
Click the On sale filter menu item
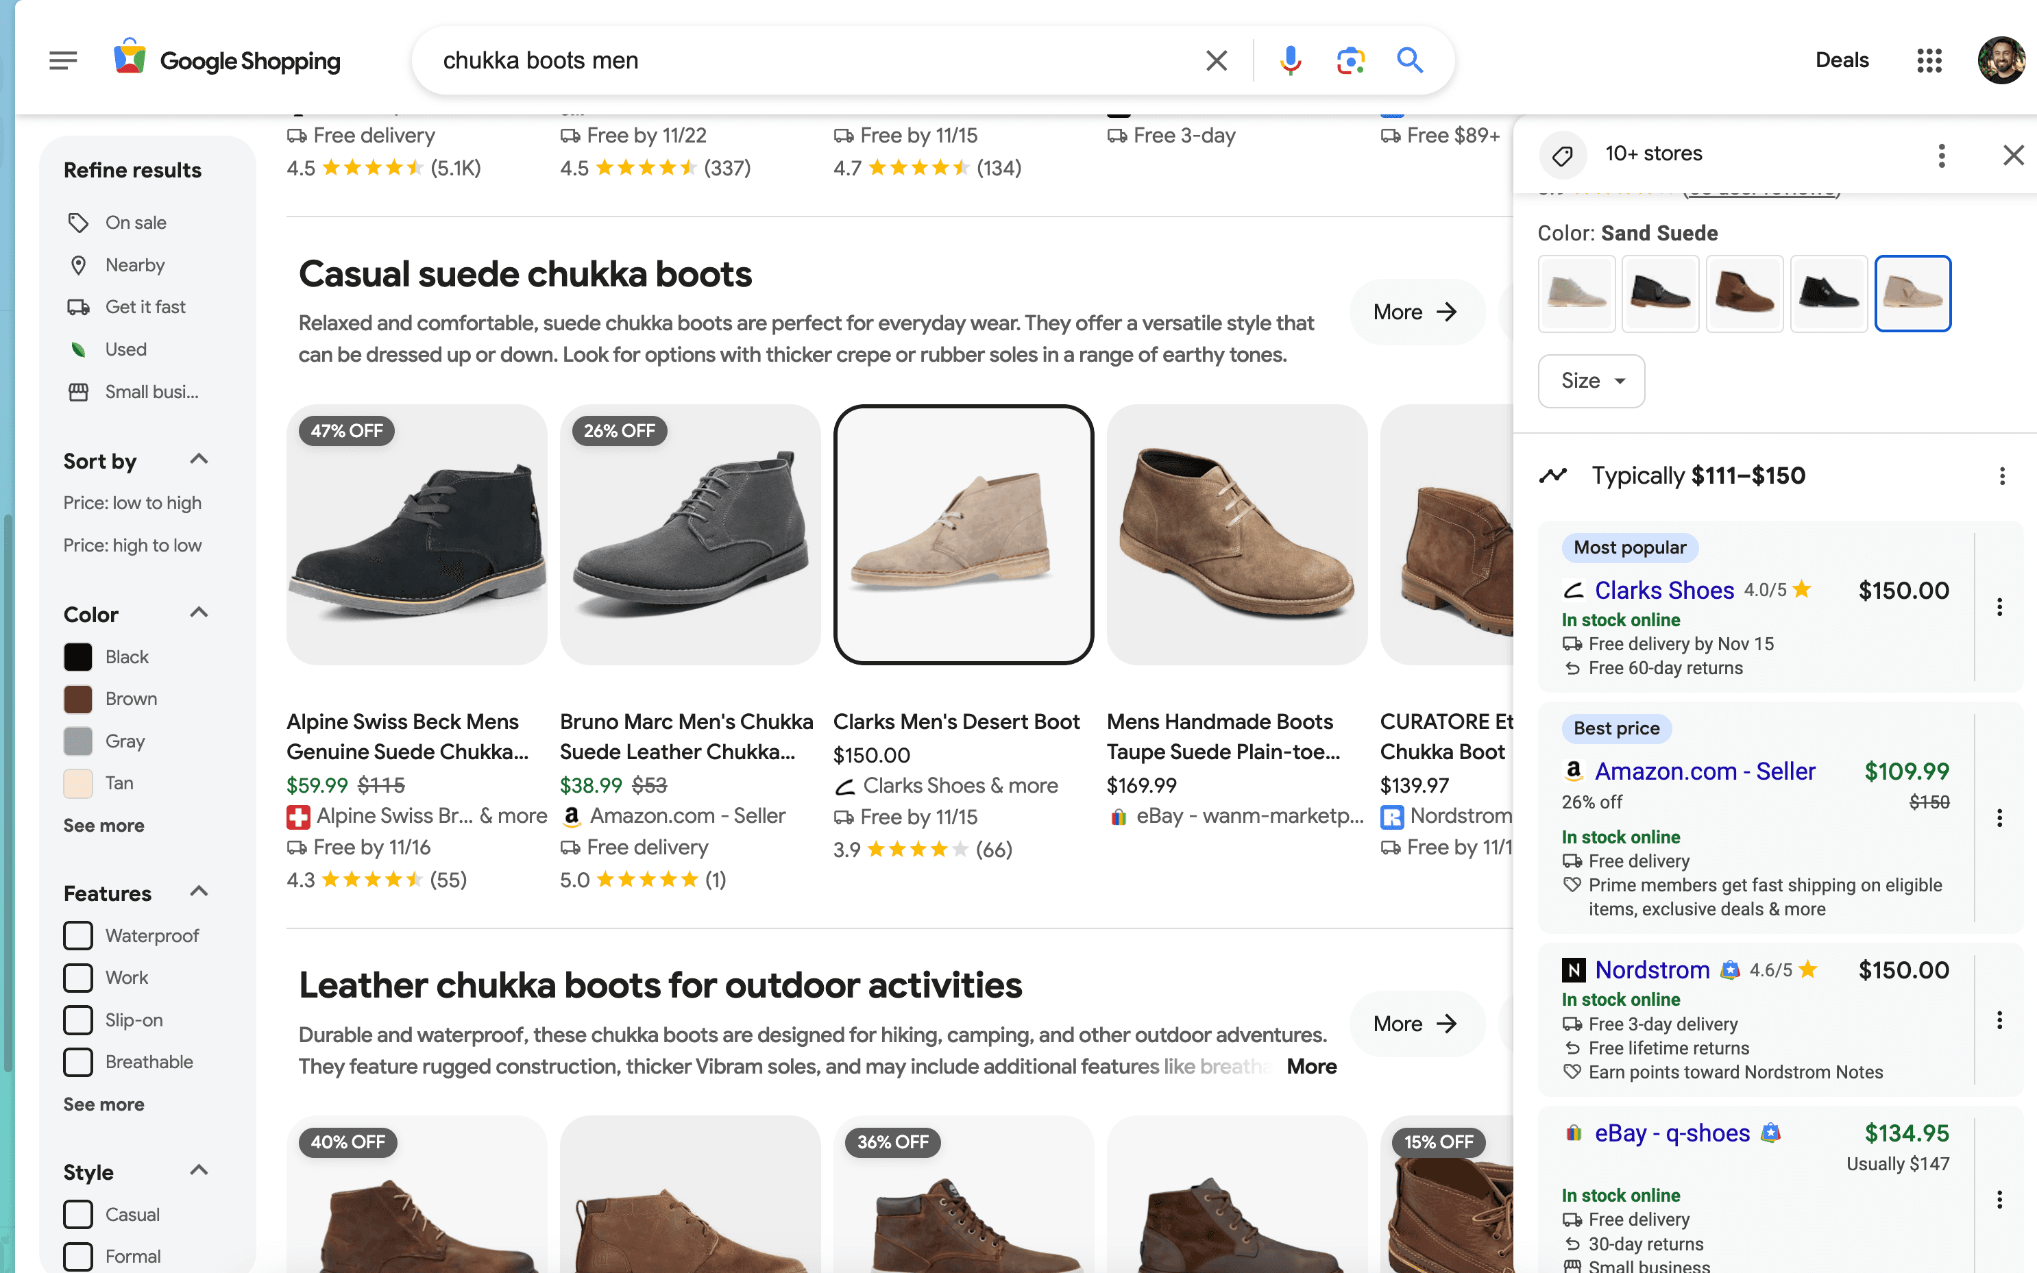[x=135, y=221]
